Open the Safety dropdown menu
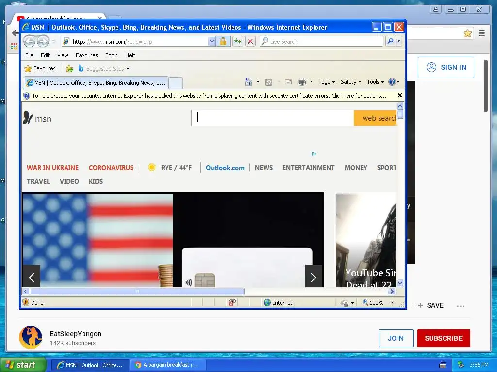The width and height of the screenshot is (497, 372). 350,82
